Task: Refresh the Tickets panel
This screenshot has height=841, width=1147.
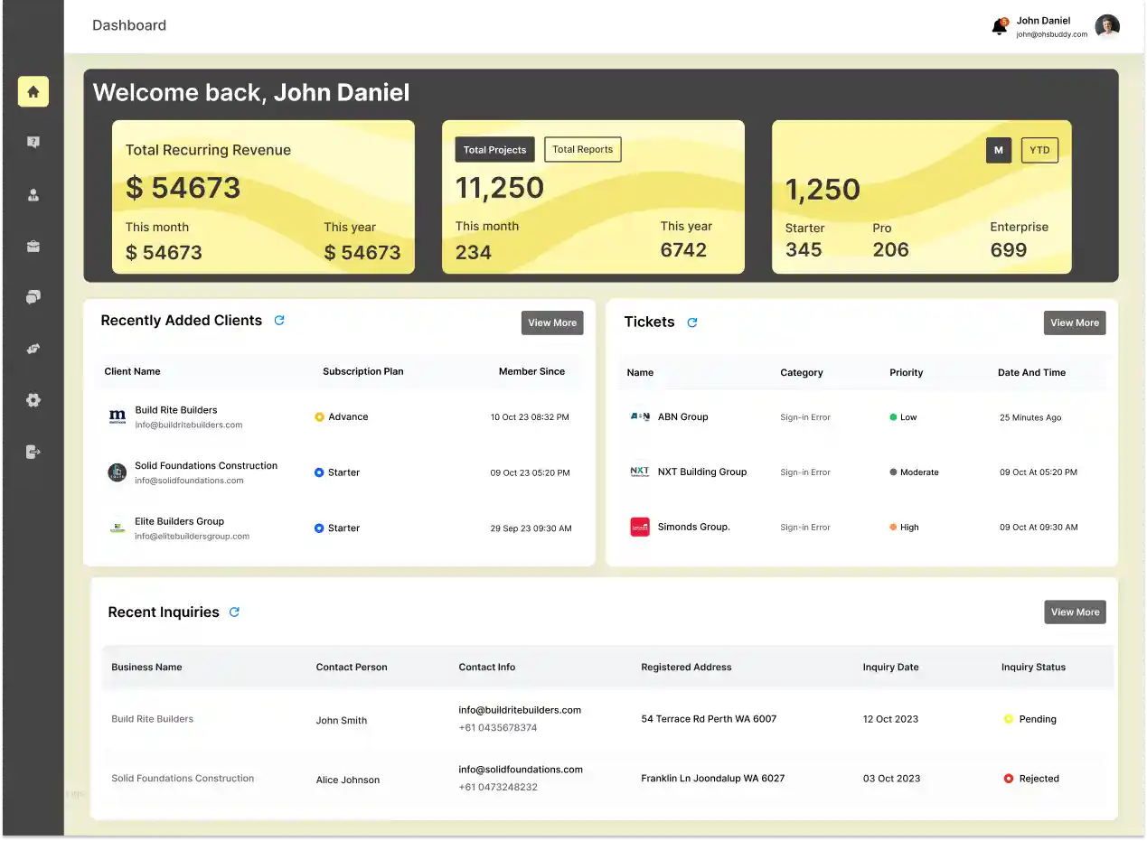Action: [x=692, y=322]
